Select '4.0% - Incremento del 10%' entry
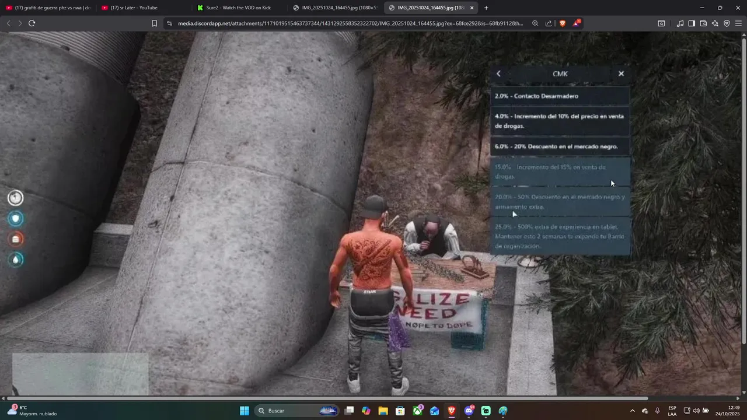Image resolution: width=747 pixels, height=420 pixels. tap(560, 121)
